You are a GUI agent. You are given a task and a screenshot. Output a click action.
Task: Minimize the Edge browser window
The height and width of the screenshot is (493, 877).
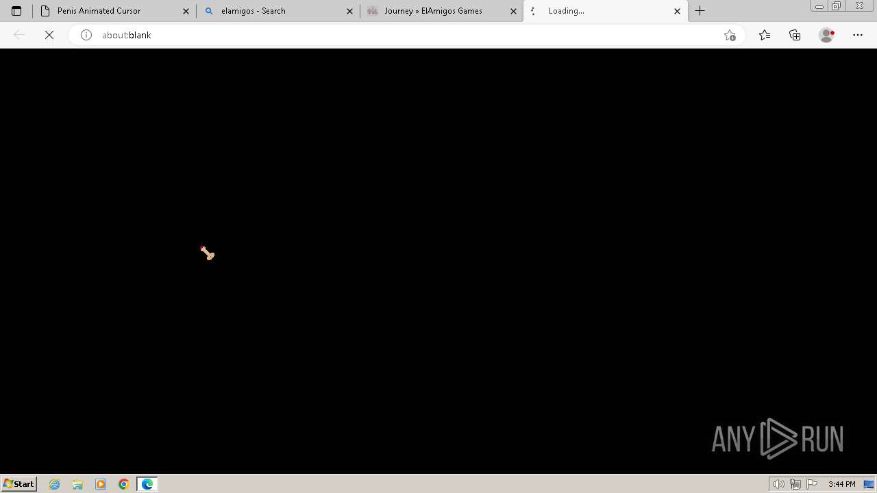[819, 6]
